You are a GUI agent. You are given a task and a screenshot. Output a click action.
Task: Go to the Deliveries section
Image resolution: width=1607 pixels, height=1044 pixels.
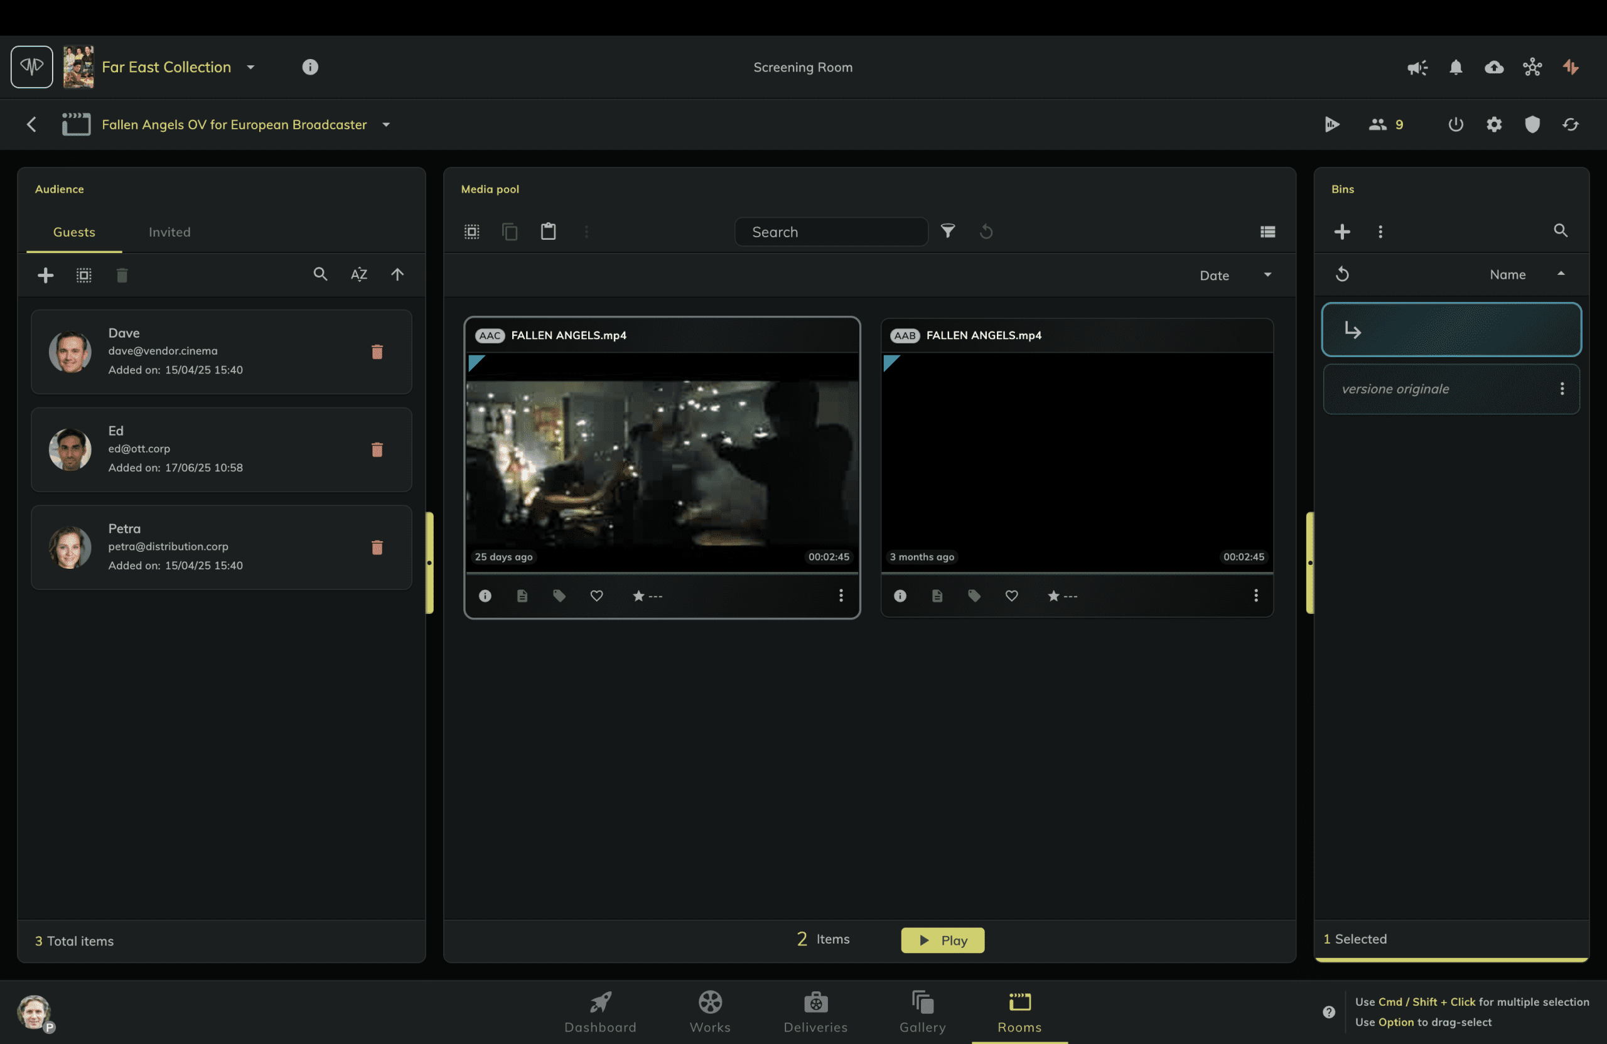[x=815, y=1011]
